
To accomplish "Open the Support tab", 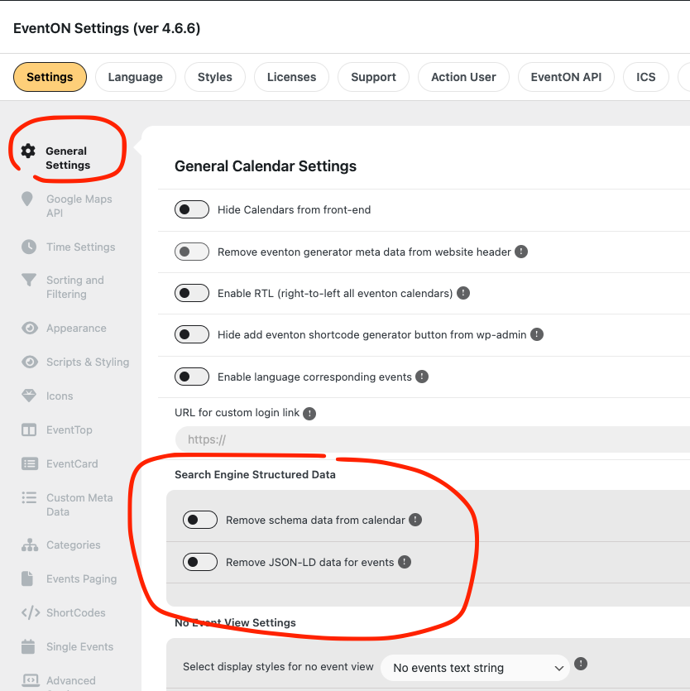I will tap(373, 77).
